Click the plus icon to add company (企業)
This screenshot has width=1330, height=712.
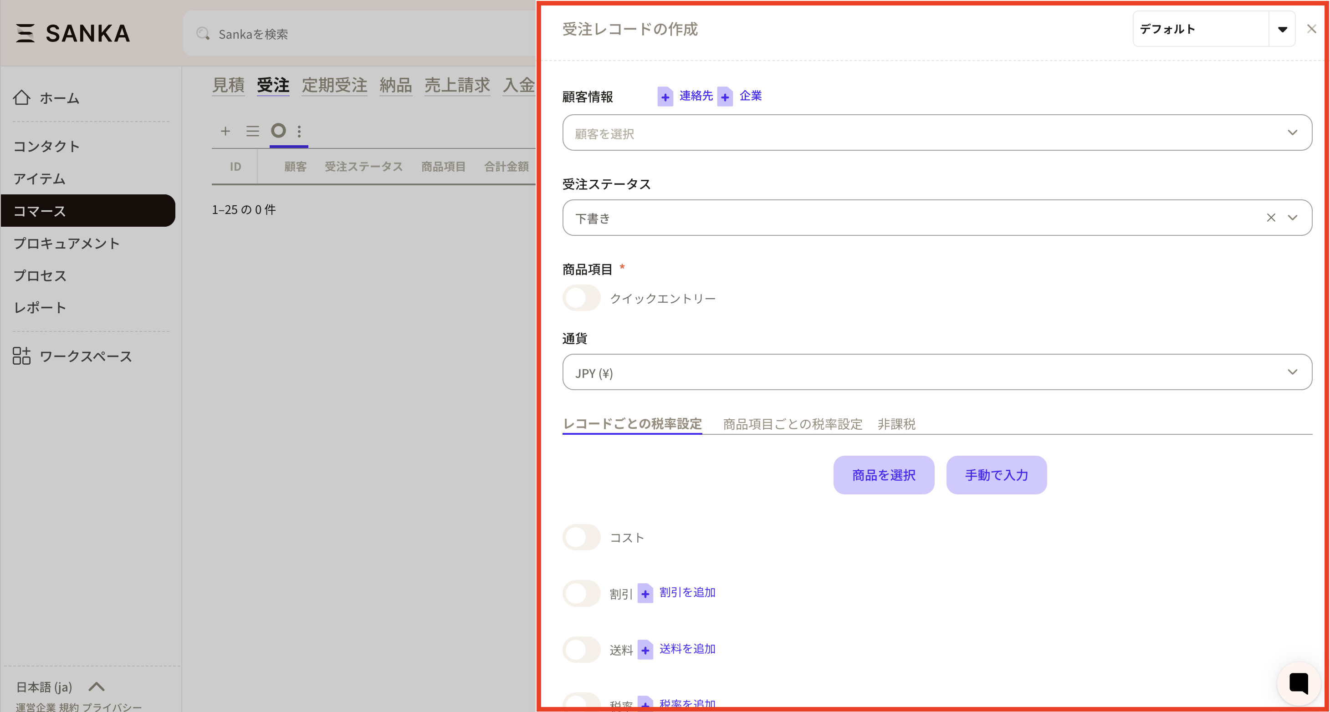pos(725,97)
